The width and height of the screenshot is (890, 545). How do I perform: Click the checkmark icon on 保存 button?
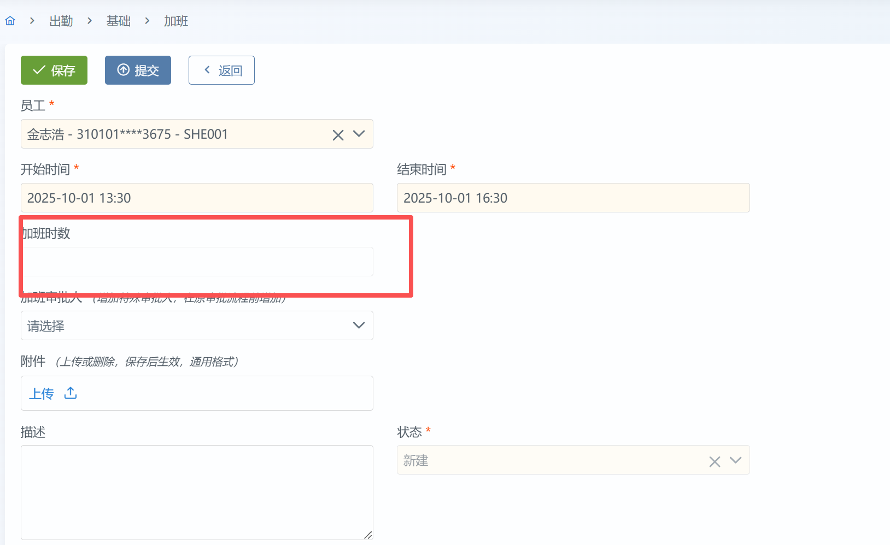pos(39,70)
